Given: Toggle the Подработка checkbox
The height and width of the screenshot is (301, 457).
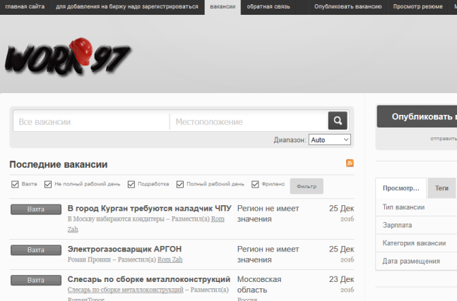Looking at the screenshot, I should click(131, 185).
